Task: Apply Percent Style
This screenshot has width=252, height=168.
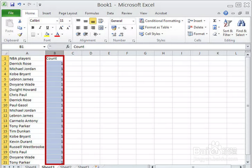Action: coord(125,28)
